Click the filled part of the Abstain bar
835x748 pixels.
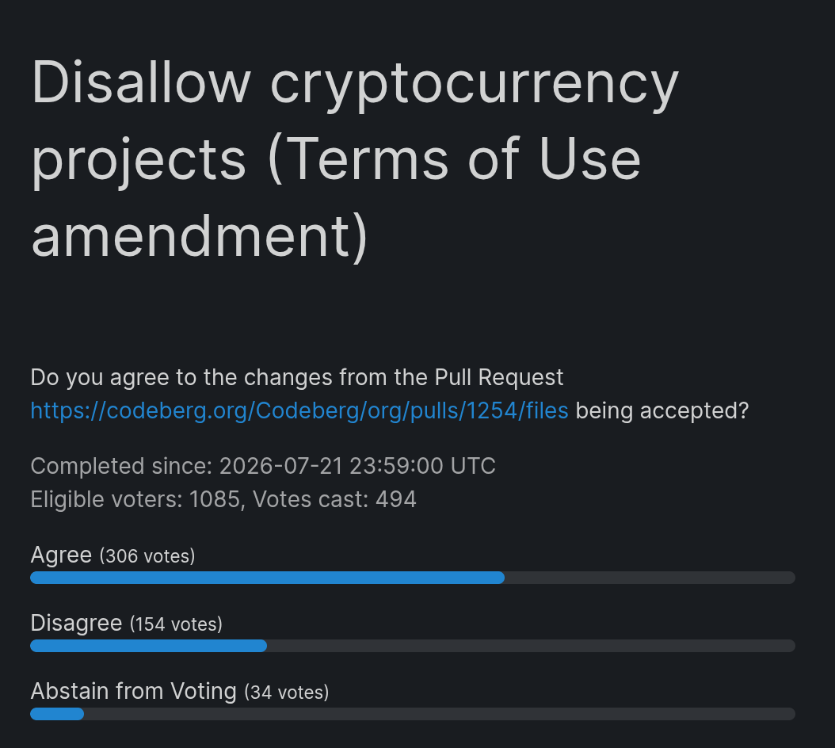point(57,714)
